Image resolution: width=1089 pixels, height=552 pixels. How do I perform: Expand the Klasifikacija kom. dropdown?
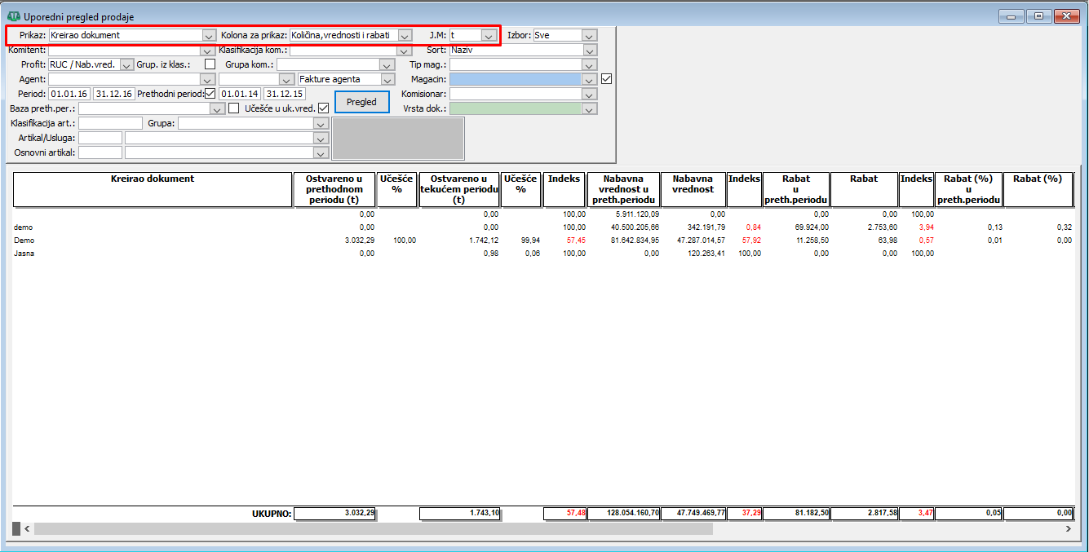click(x=403, y=50)
